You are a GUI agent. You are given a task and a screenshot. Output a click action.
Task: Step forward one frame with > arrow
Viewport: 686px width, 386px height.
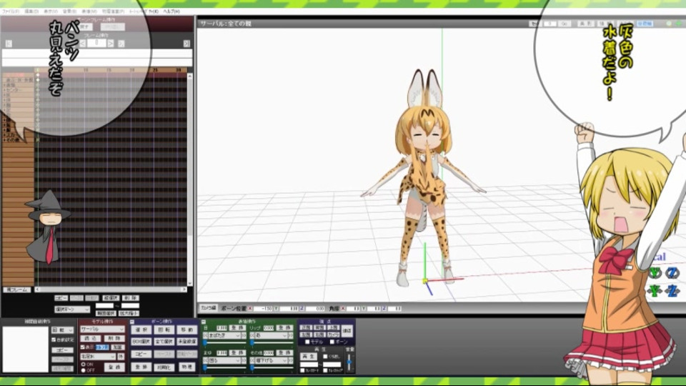click(111, 44)
